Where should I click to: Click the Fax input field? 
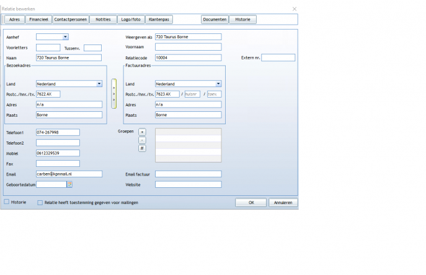point(58,164)
